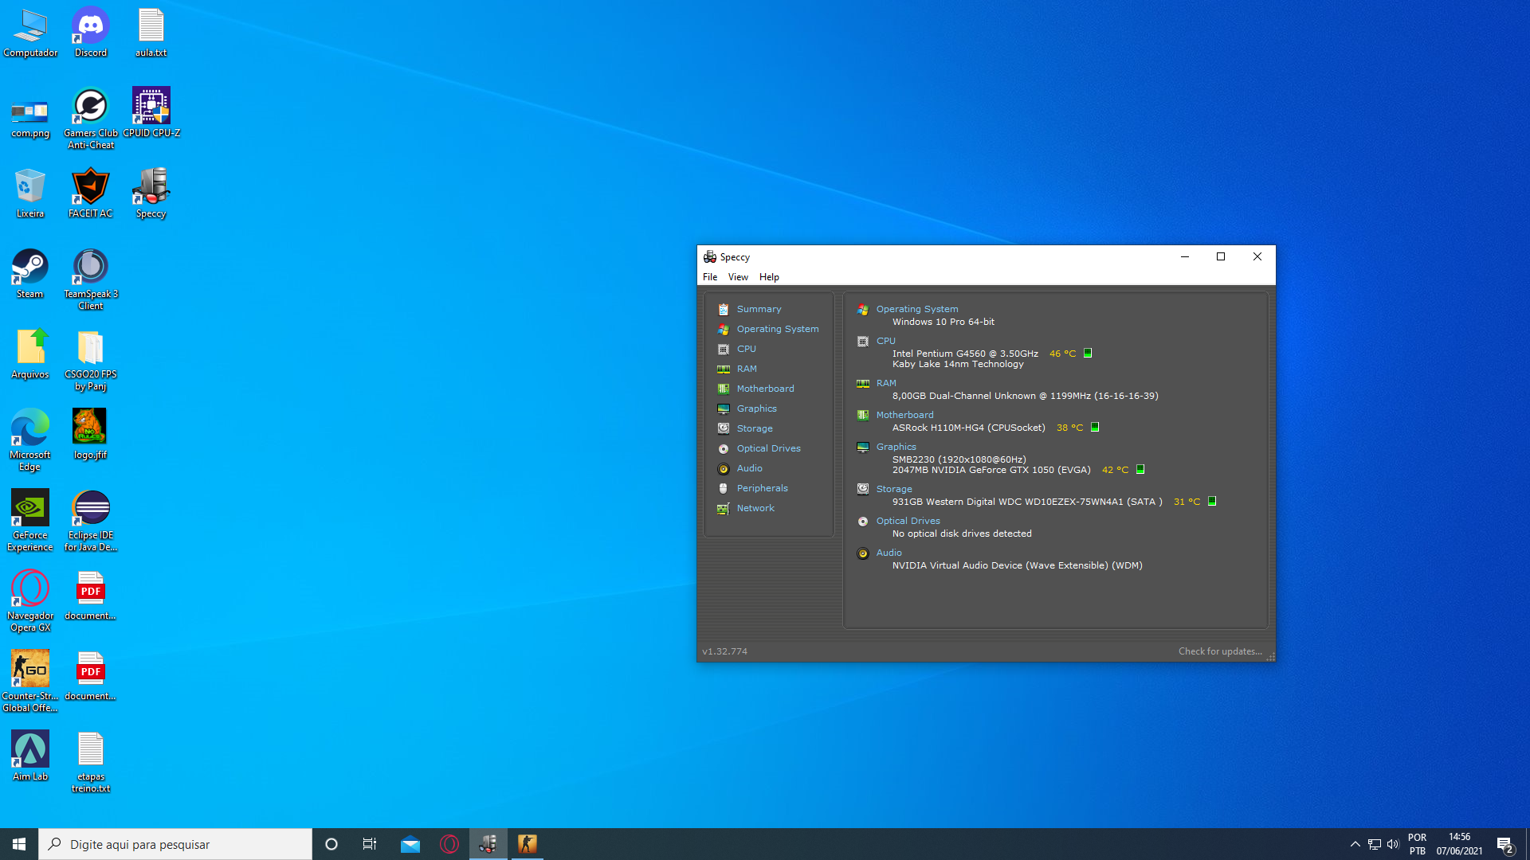Click the monitor Graphics icon in summary panel
This screenshot has width=1530, height=860.
(862, 448)
